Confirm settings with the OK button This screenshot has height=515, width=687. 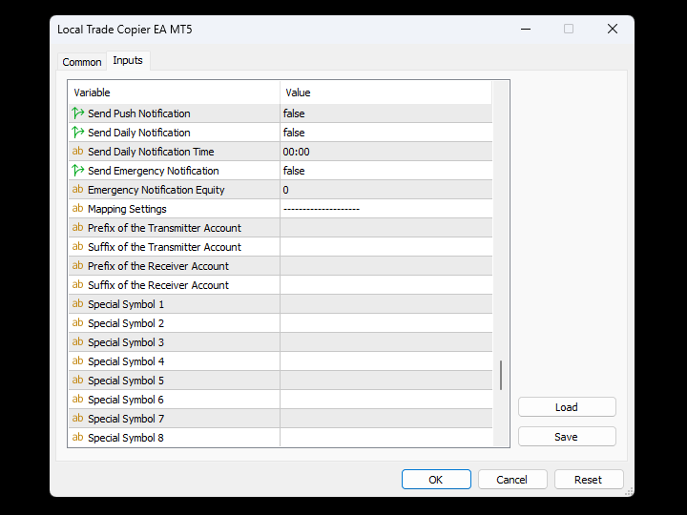(x=436, y=480)
